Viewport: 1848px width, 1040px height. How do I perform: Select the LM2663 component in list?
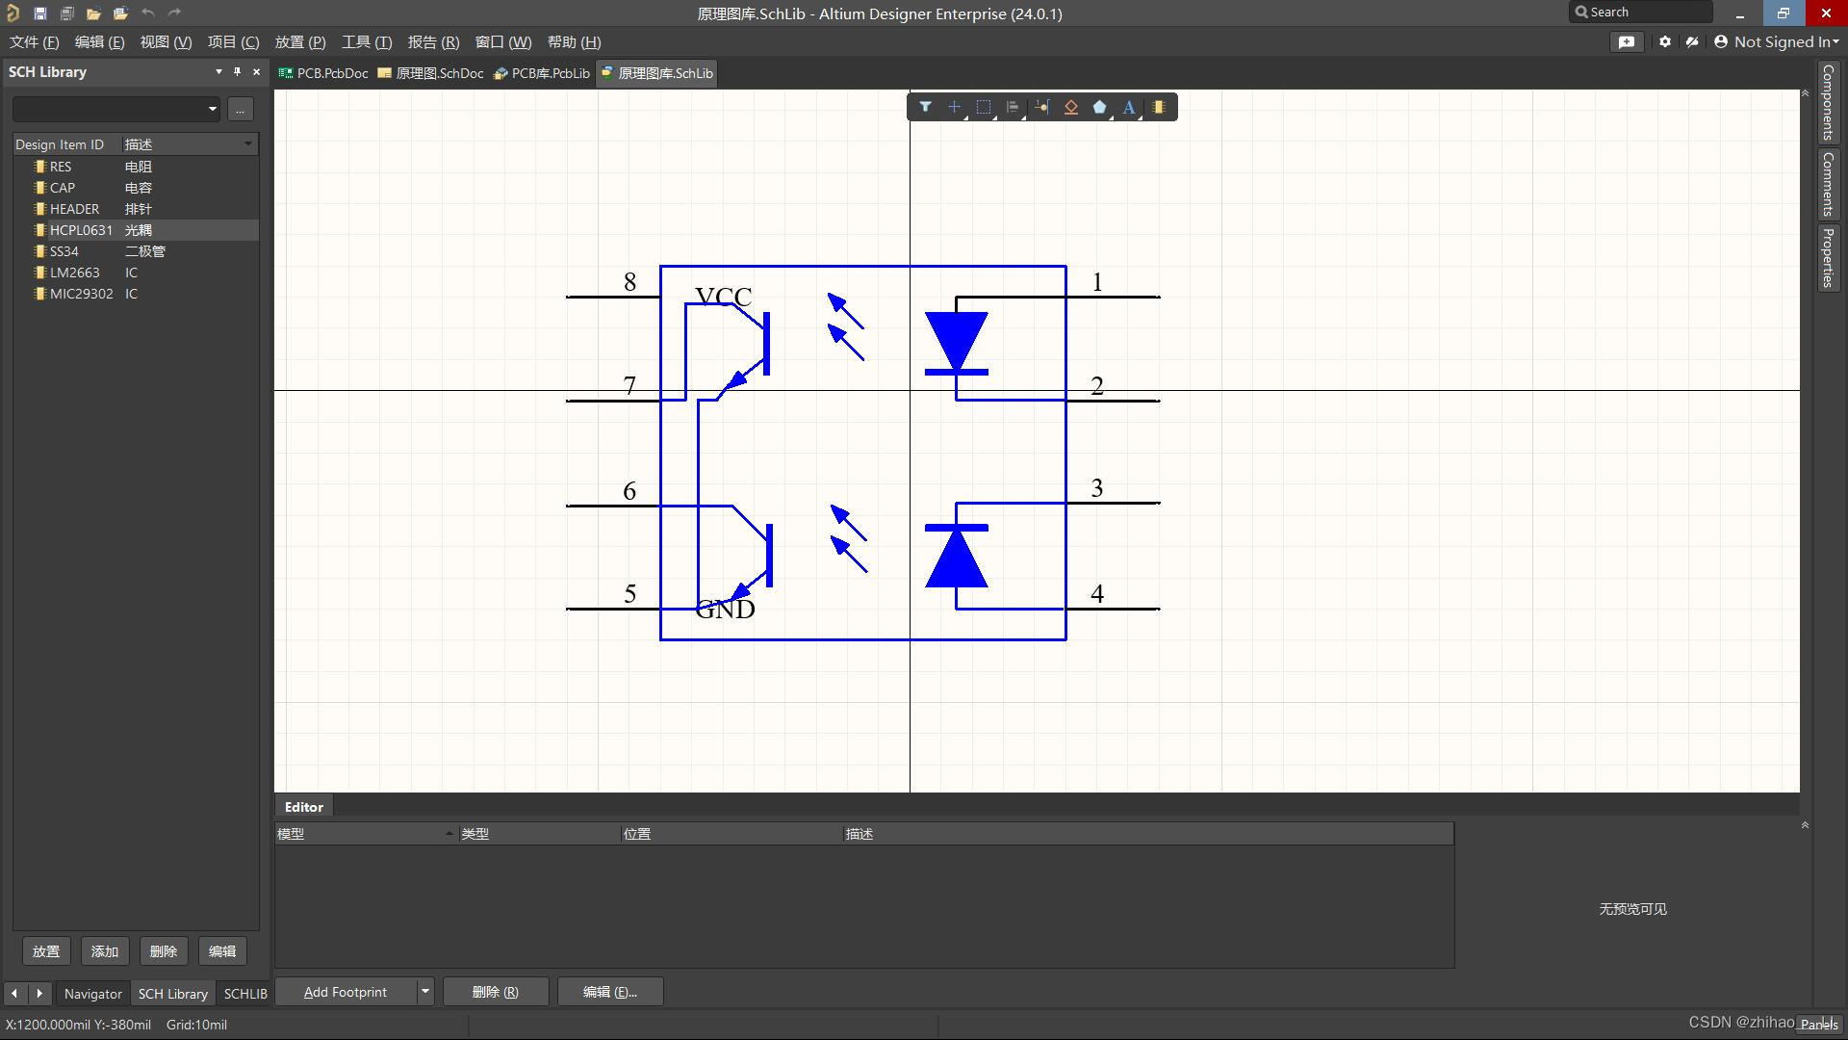click(74, 273)
